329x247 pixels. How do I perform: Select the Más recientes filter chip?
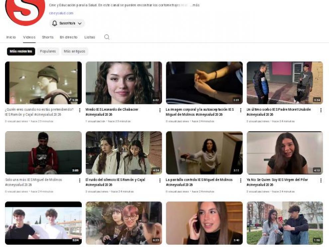coord(21,52)
